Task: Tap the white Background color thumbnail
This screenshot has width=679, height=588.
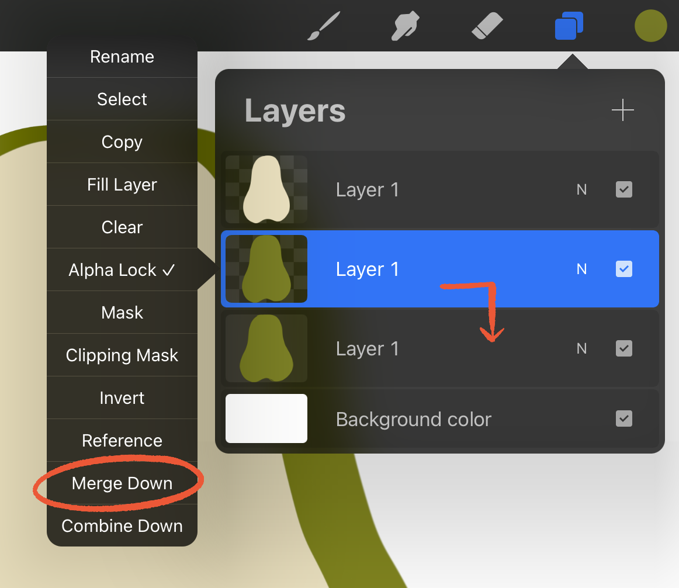Action: click(x=266, y=418)
